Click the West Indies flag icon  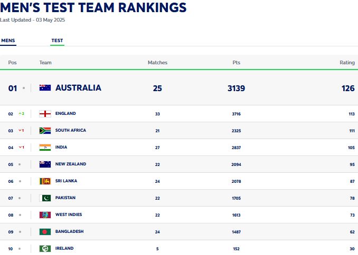click(45, 215)
